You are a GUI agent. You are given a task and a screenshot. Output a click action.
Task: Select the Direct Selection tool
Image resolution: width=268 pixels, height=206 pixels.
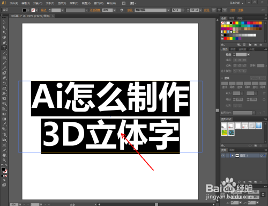[x=4, y=27]
